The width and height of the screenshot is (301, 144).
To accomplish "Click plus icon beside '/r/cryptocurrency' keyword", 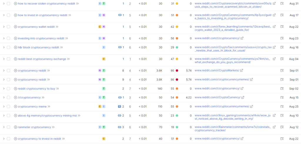I will tap(16, 97).
